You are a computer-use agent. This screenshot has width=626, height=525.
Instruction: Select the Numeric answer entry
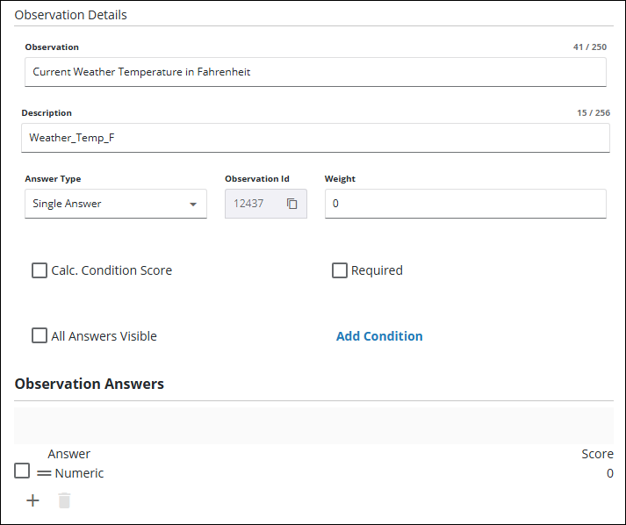(79, 473)
